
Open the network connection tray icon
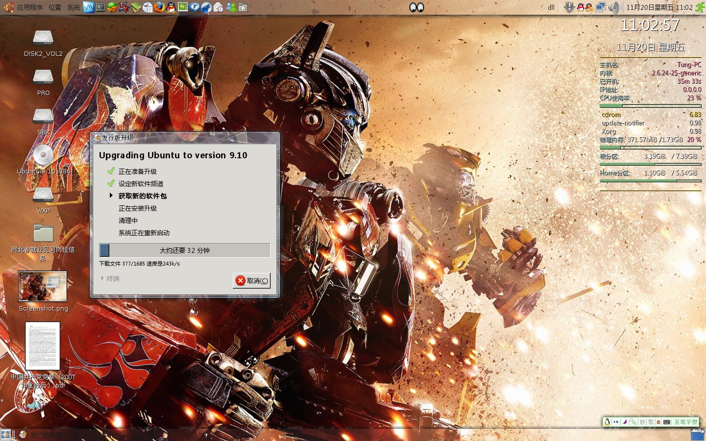tap(601, 7)
